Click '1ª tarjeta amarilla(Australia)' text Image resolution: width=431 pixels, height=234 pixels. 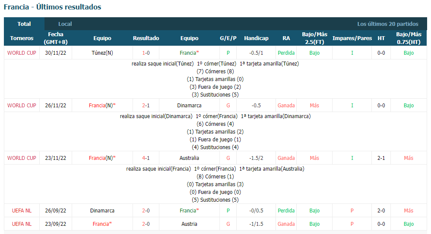click(x=272, y=169)
